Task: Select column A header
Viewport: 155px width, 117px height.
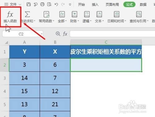Action: [x=24, y=42]
